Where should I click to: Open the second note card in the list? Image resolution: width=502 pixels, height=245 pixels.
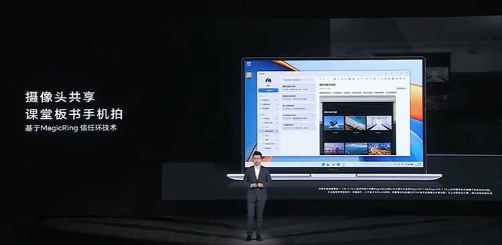tap(299, 97)
